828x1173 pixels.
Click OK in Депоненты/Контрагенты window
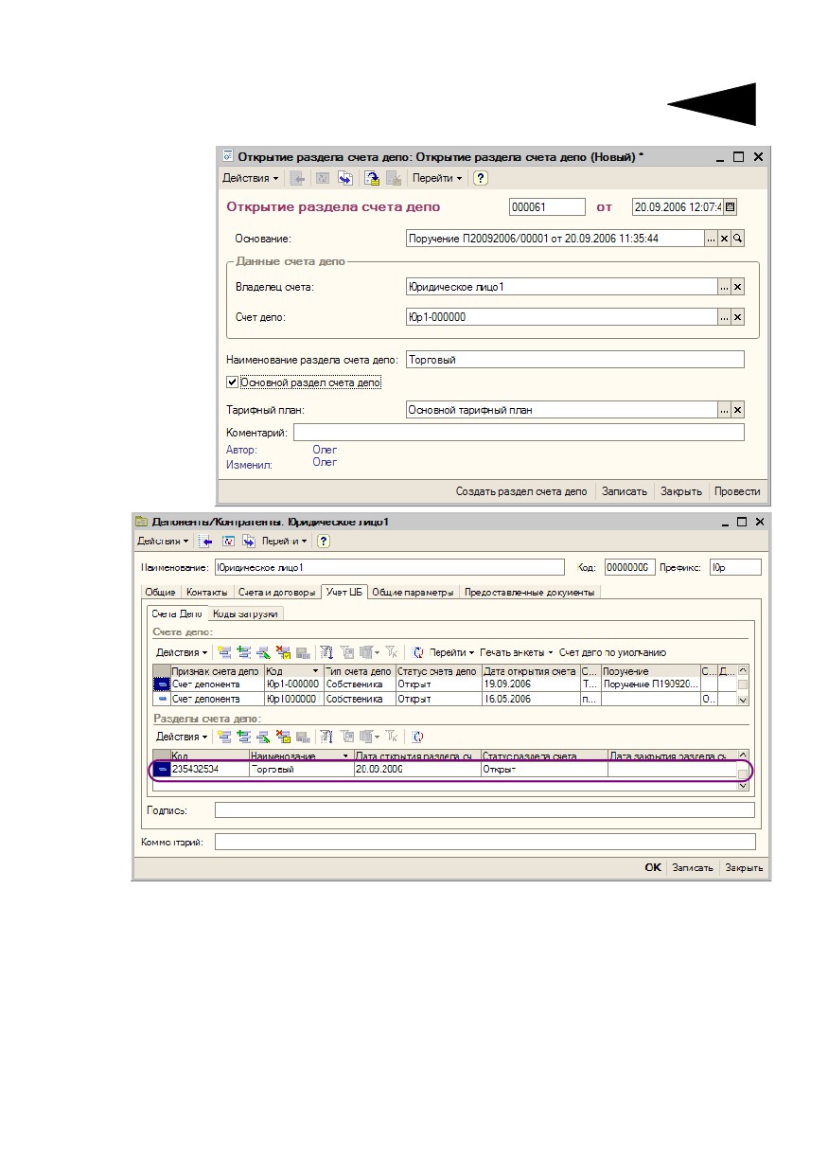coord(653,867)
